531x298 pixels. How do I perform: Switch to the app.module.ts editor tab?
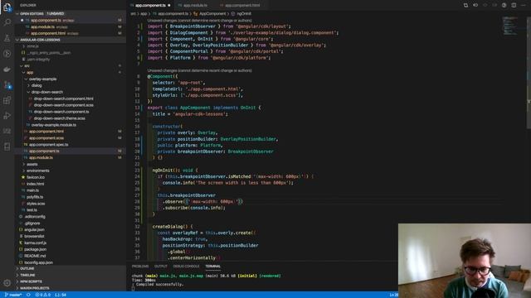(x=195, y=5)
